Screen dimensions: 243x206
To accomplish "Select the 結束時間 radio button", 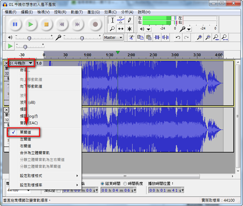I will pos(103,183).
